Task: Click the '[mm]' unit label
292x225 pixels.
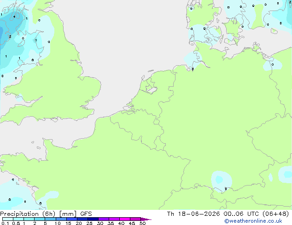Action: tap(68, 214)
